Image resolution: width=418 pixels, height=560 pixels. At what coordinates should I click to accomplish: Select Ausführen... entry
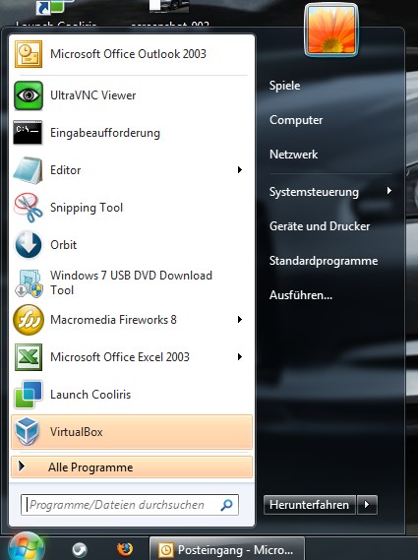tap(301, 295)
